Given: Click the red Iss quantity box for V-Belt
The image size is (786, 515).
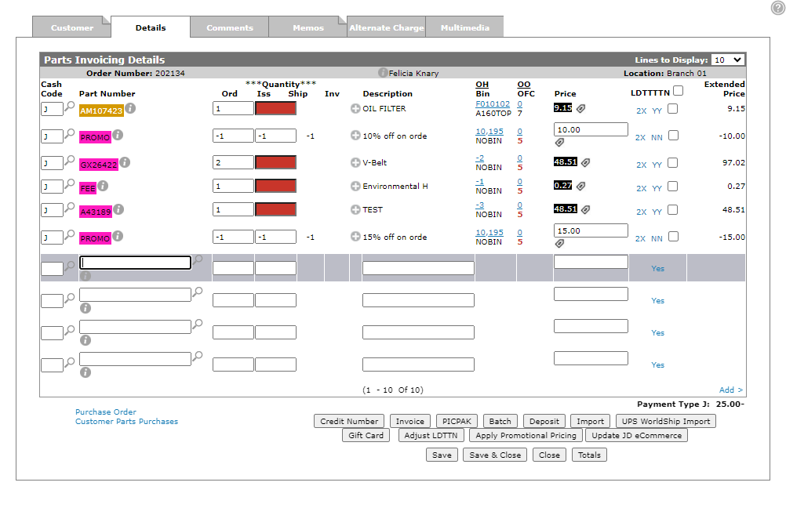Looking at the screenshot, I should (x=275, y=162).
